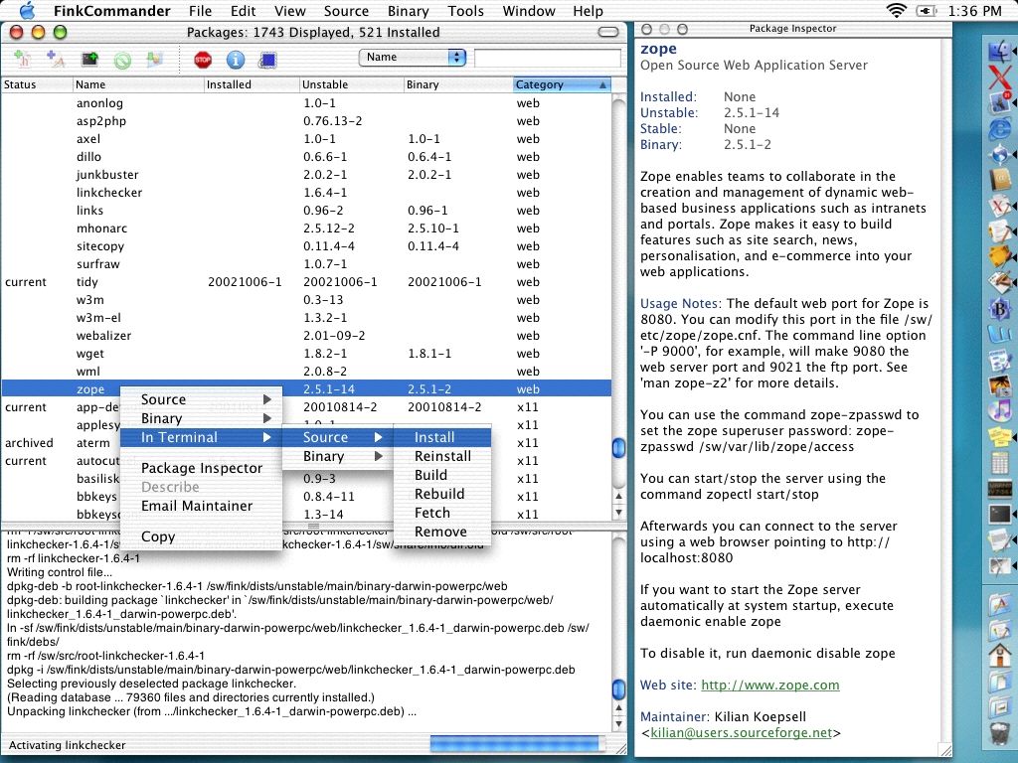The width and height of the screenshot is (1018, 763).
Task: Open Finder from the dock
Action: coord(1000,51)
